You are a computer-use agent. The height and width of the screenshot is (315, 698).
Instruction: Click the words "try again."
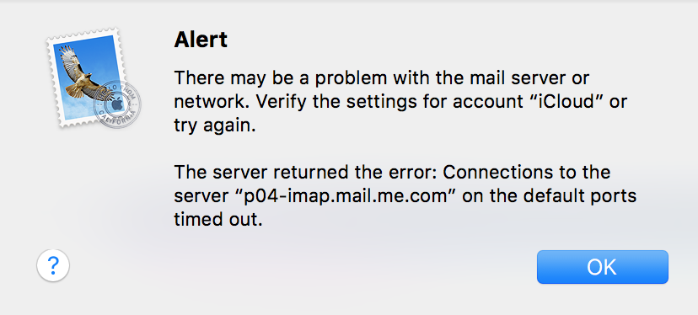[x=215, y=126]
